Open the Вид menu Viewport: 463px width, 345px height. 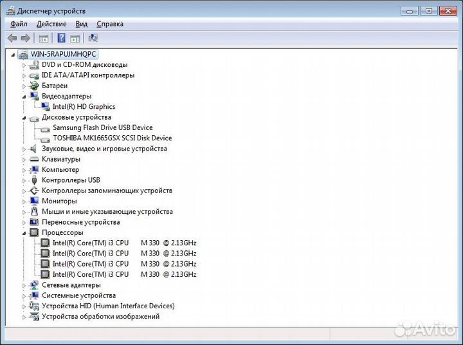point(82,24)
